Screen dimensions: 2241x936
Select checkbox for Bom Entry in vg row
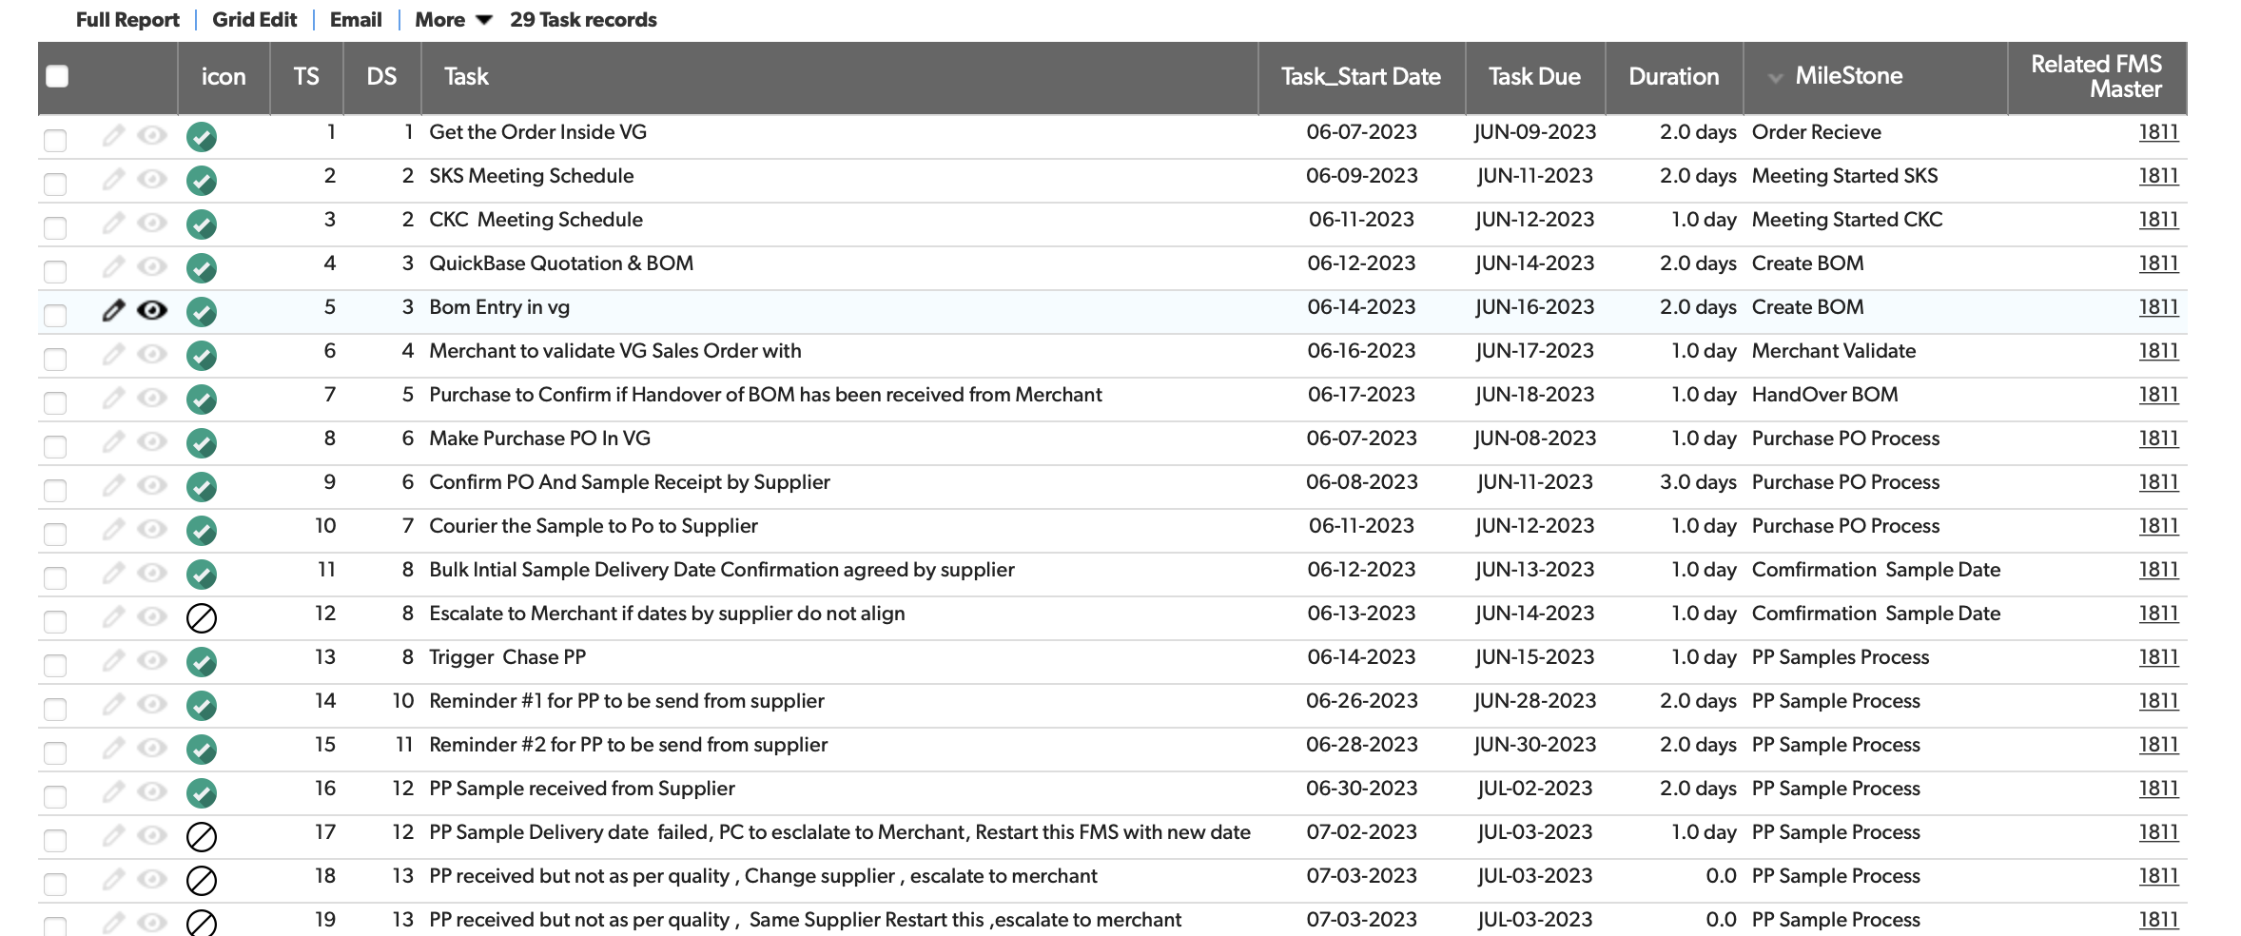click(x=55, y=315)
